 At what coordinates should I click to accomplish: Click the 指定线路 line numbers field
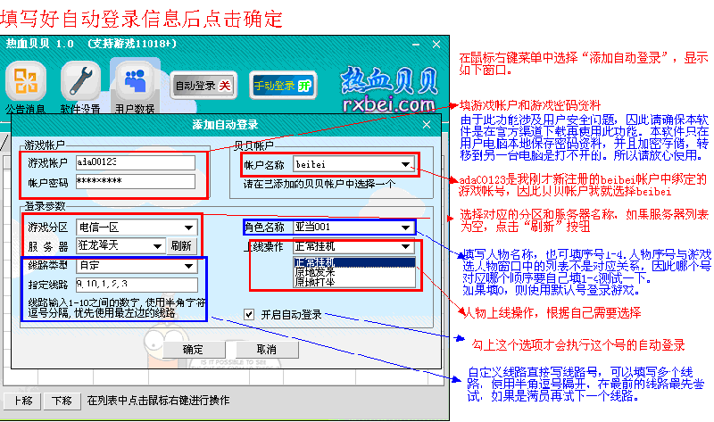[134, 284]
